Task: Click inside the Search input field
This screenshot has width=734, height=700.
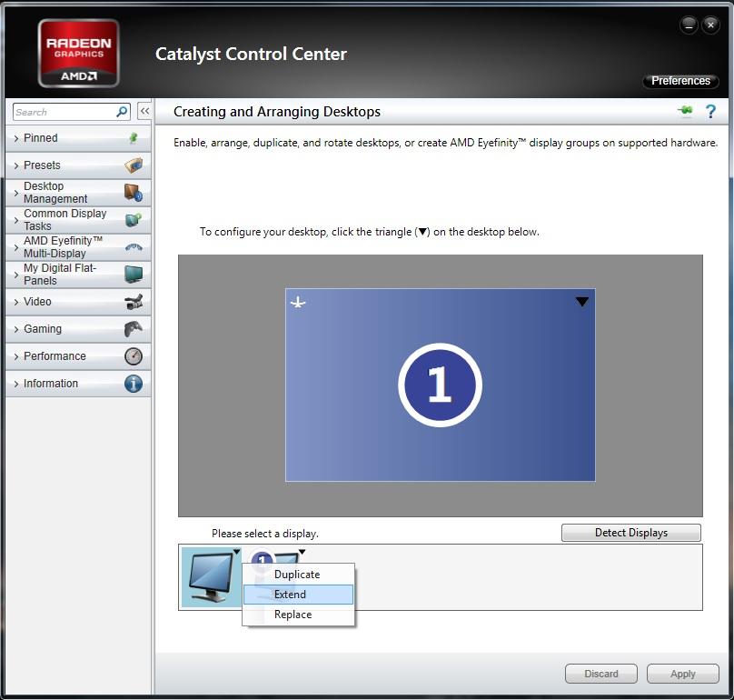Action: coord(64,112)
